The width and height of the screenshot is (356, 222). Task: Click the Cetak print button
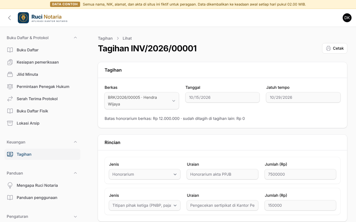(335, 48)
